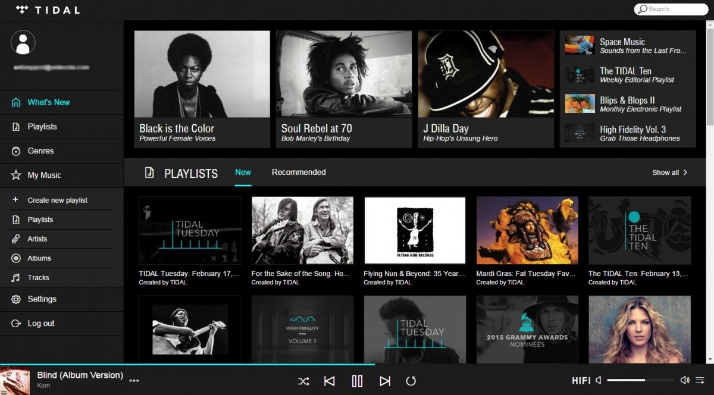Screen dimensions: 714x395
Task: Mute with the low-volume speaker icon
Action: (x=599, y=380)
